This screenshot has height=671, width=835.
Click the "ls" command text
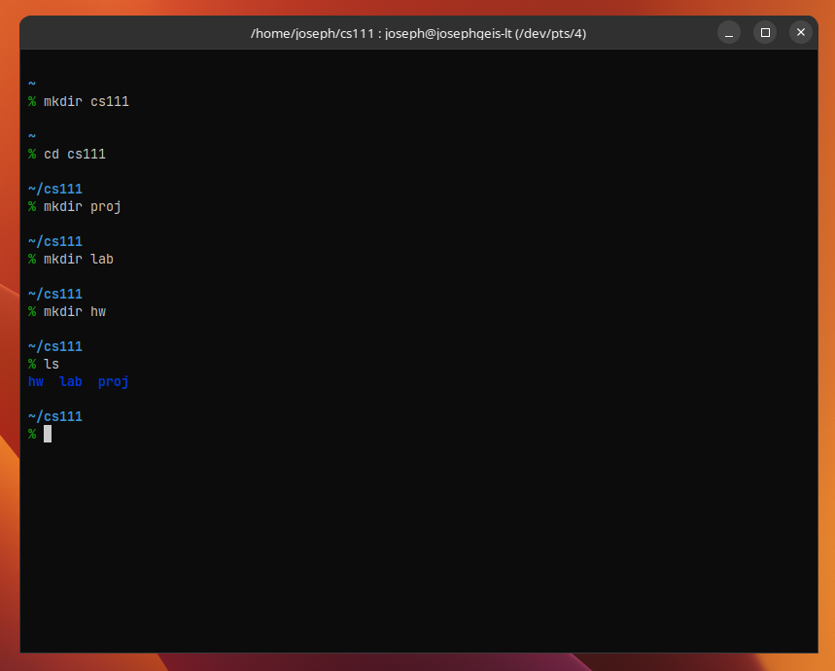(52, 364)
